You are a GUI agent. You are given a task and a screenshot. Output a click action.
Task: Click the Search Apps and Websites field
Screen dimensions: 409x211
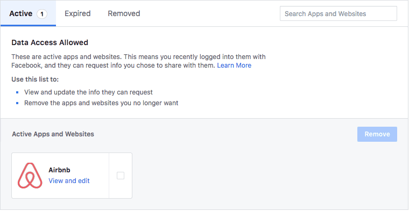tap(339, 13)
